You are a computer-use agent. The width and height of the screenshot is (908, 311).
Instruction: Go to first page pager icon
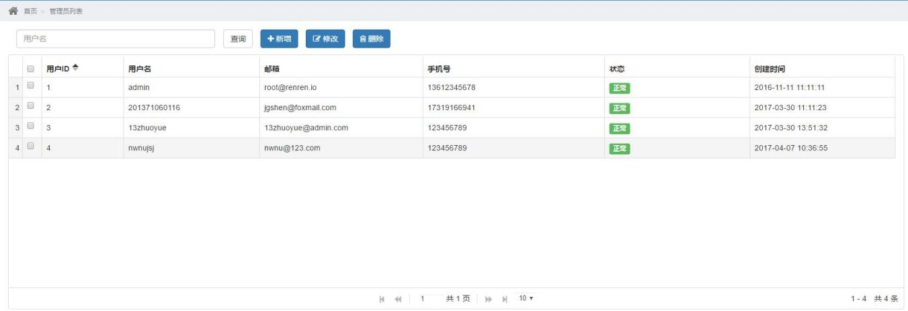pos(382,298)
